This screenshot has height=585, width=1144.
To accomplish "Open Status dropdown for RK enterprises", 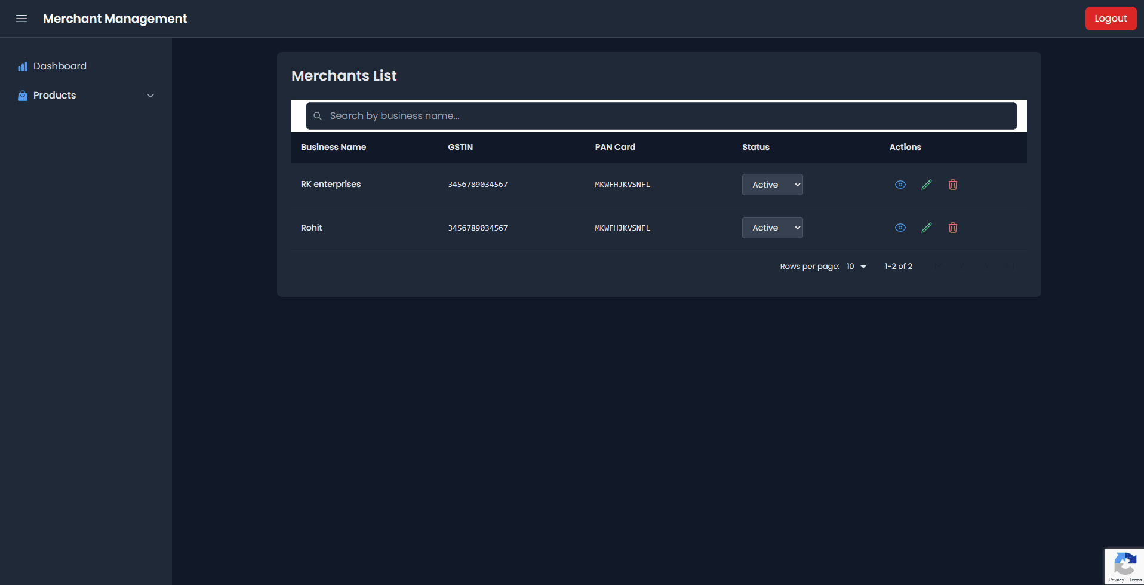I will [772, 185].
